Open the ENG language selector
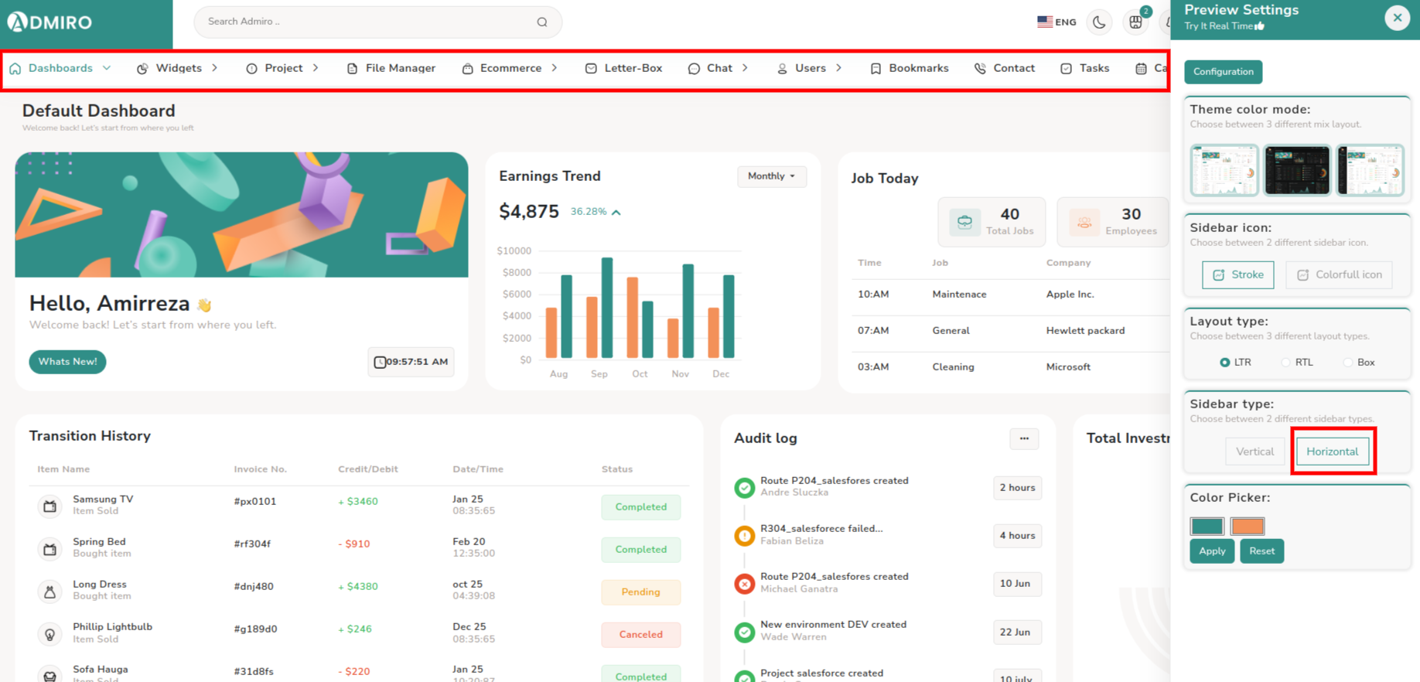This screenshot has width=1420, height=682. point(1056,22)
